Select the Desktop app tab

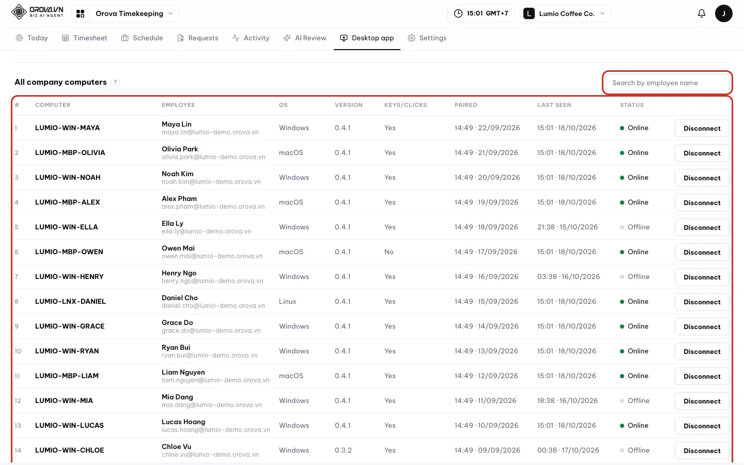(367, 38)
